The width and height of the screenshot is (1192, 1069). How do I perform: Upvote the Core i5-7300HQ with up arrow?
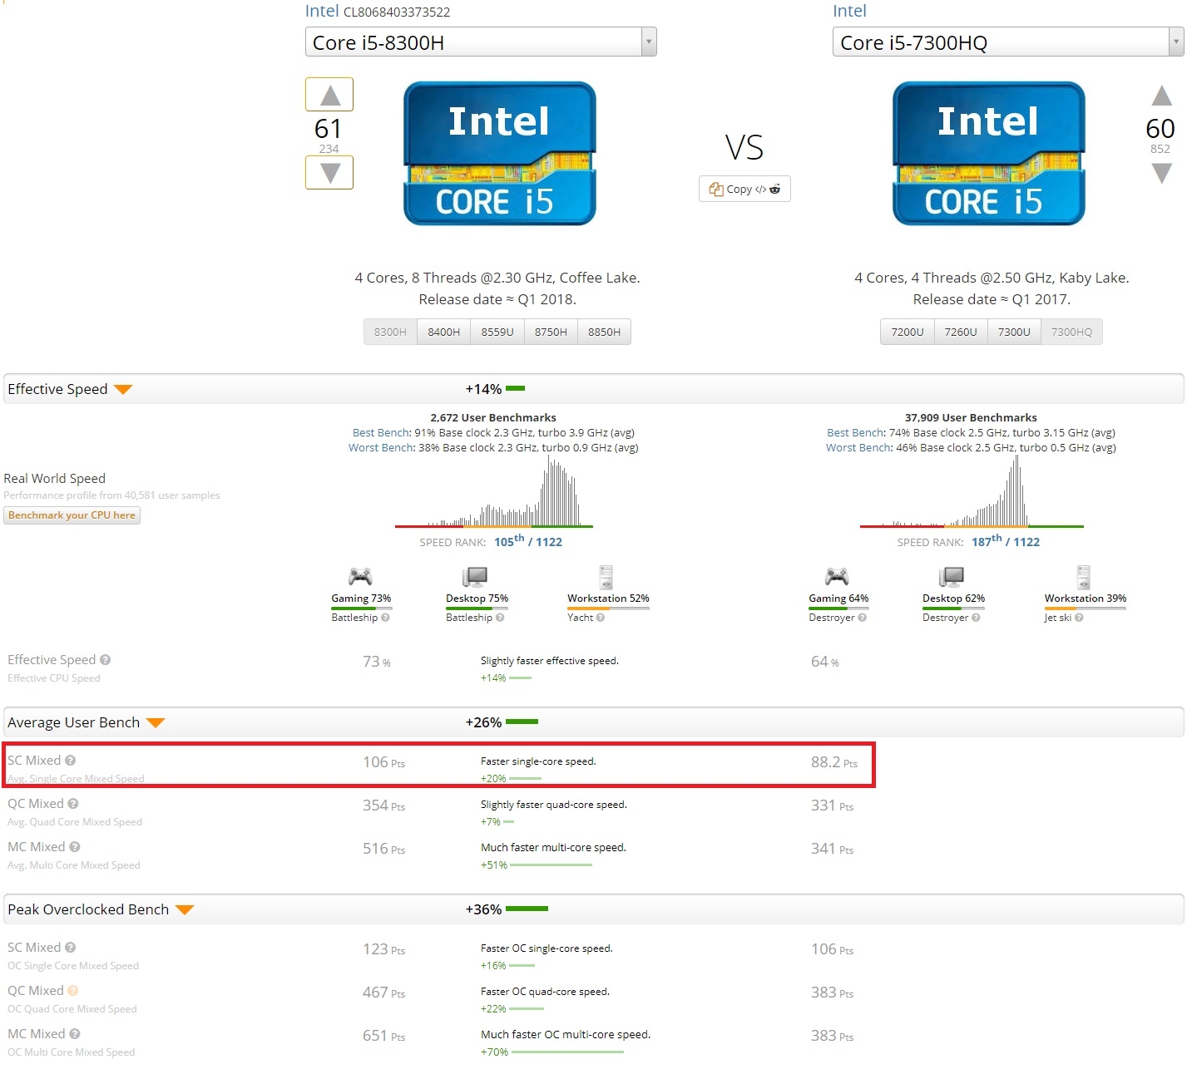coord(1161,96)
